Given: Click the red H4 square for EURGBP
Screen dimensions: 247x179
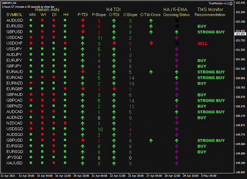Looking at the screenshot, I should point(65,89).
